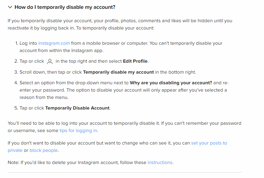Click the "How do I temporarily disable my account?" heading
Viewport: 264px width, 178px height.
pos(65,7)
